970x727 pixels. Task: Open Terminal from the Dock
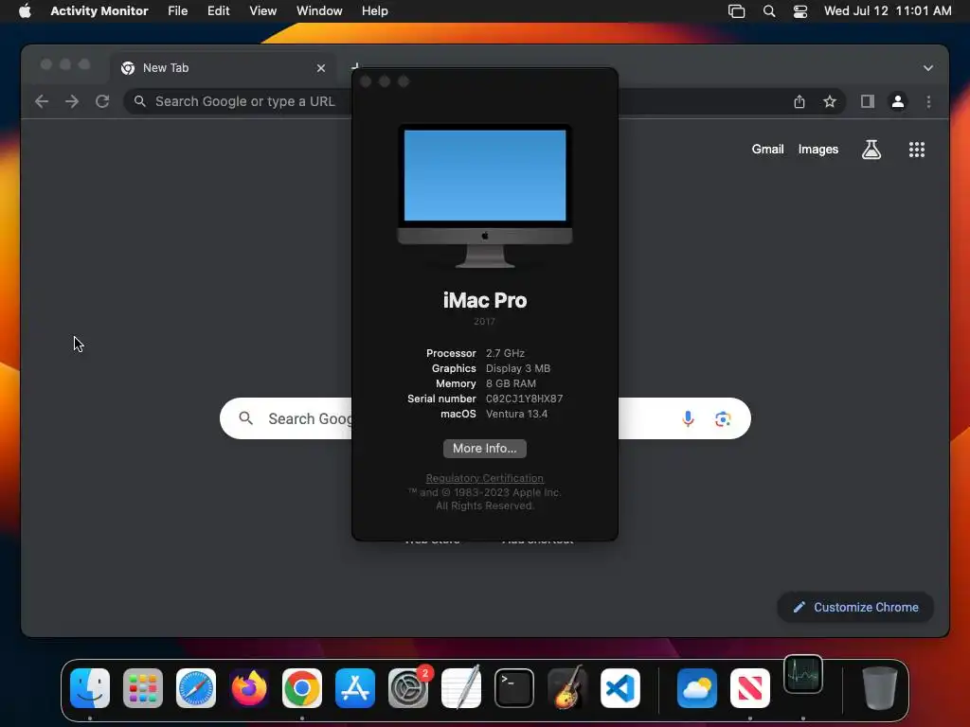coord(514,688)
